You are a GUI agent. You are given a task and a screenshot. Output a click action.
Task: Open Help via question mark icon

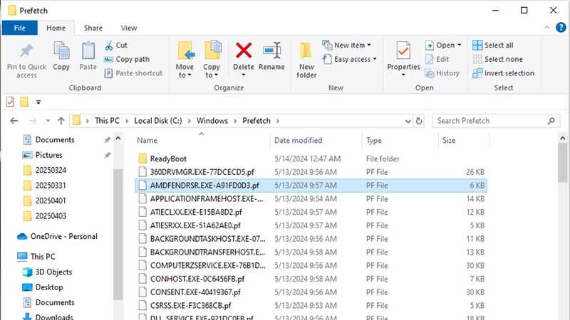(x=561, y=28)
